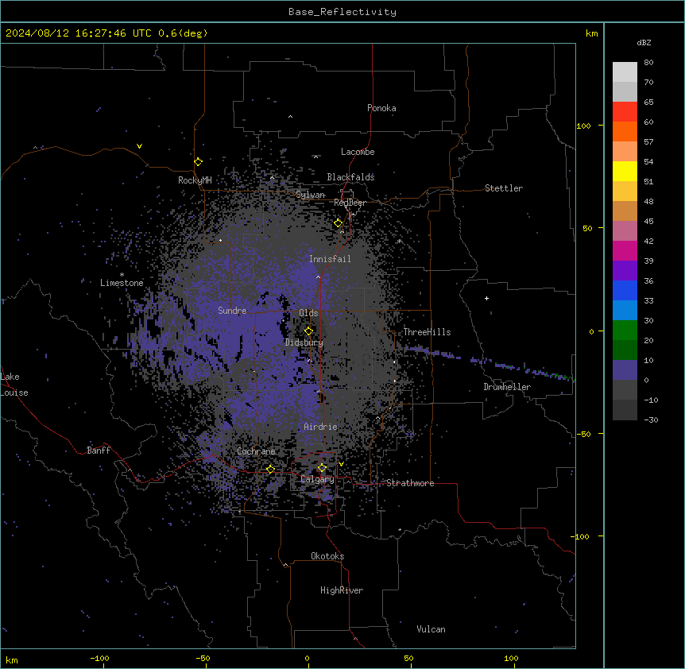
Task: Pick the red 60-65 dBZ legend swatch
Action: (625, 112)
